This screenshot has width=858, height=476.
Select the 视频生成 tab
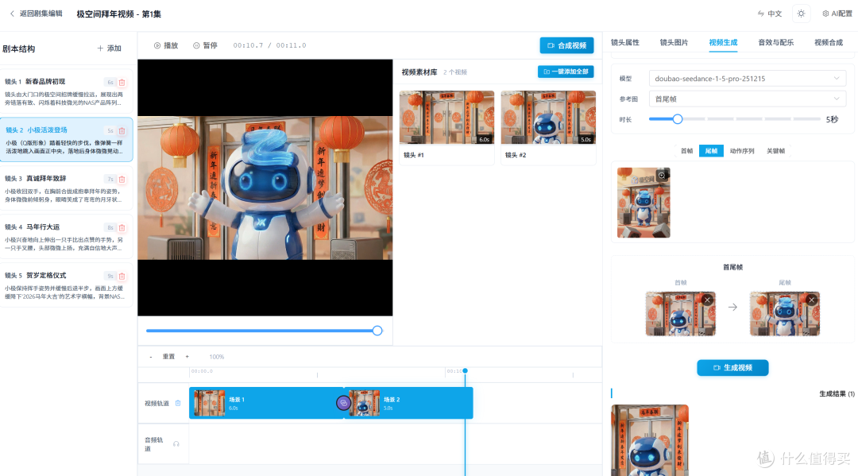pyautogui.click(x=723, y=42)
